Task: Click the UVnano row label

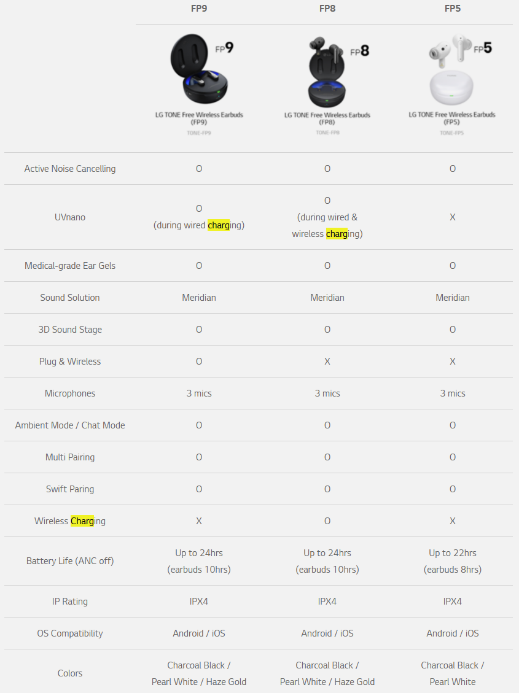Action: [x=70, y=217]
